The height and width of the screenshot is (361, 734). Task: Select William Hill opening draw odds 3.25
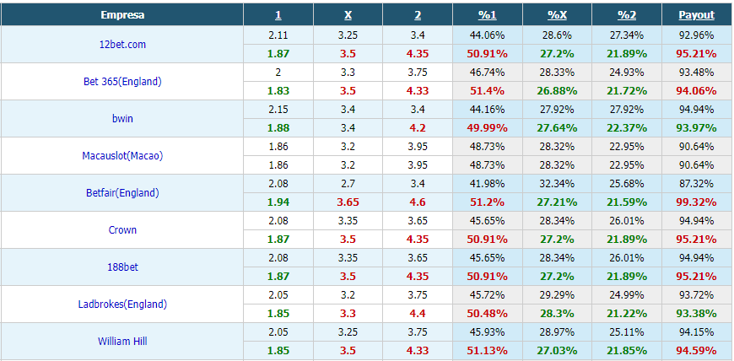[x=348, y=332]
